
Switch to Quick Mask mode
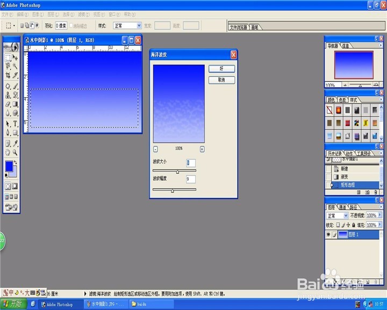pyautogui.click(x=15, y=186)
